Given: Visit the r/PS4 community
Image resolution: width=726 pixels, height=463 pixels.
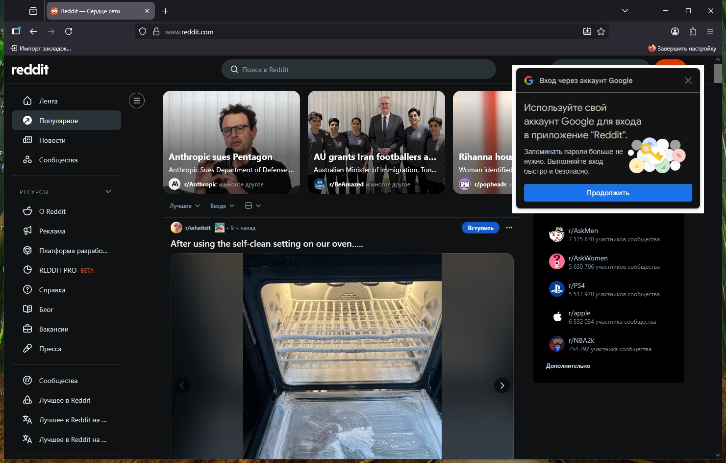Looking at the screenshot, I should click(609, 289).
